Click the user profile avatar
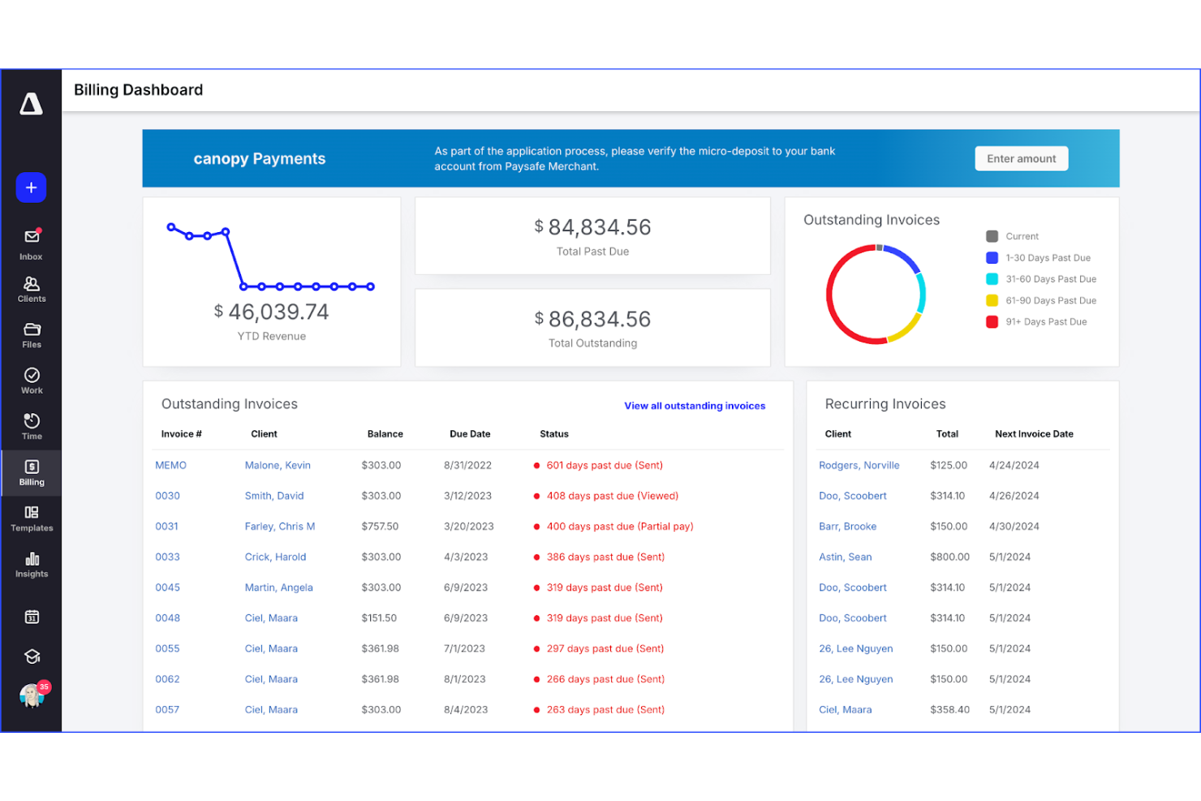Viewport: 1201px width, 801px height. tap(32, 695)
